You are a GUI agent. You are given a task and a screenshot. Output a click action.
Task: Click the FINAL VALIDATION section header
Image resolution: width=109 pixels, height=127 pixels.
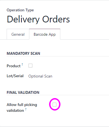[23, 92]
